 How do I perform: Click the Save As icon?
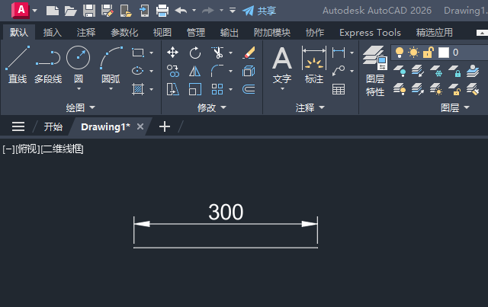click(108, 11)
